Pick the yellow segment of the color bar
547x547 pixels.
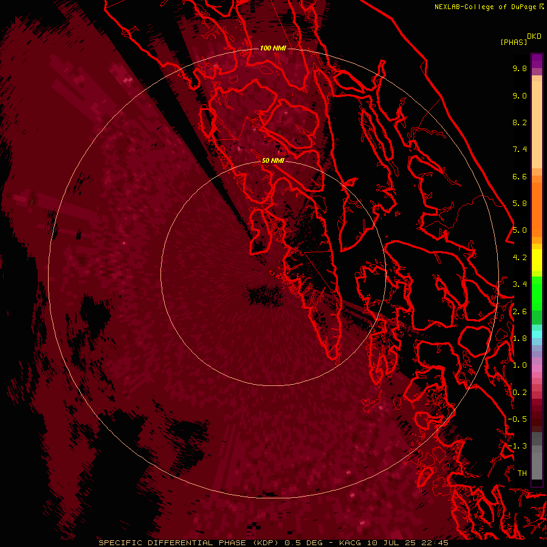click(537, 260)
